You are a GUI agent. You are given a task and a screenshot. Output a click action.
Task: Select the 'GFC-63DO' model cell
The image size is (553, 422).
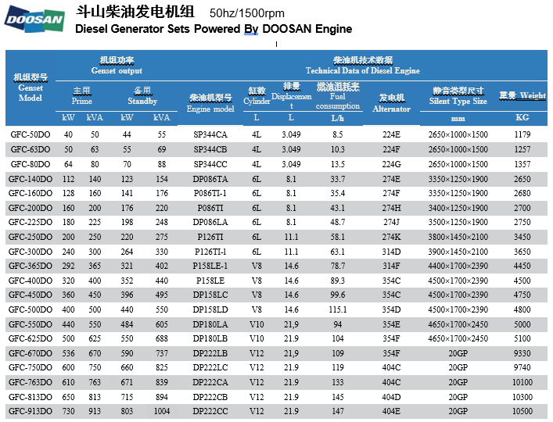31,149
